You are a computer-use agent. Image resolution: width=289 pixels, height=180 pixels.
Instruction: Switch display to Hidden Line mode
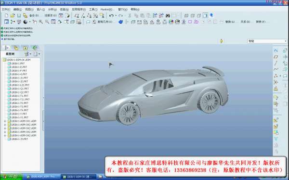click(x=193, y=16)
